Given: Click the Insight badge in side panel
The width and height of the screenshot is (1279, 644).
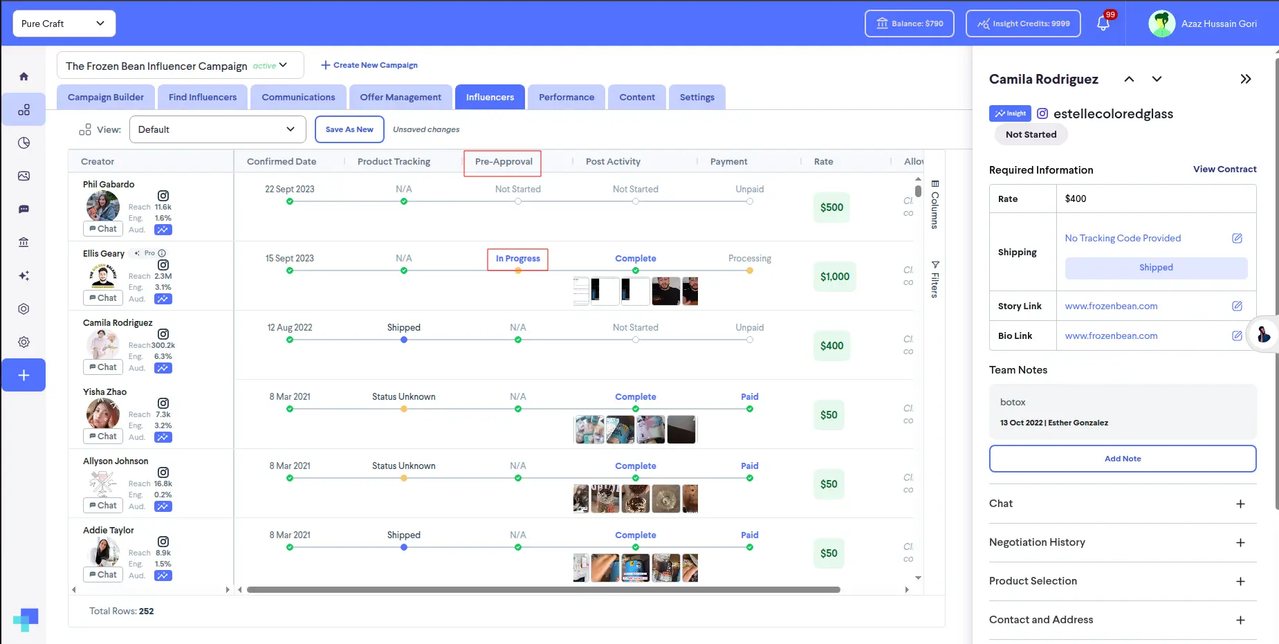Looking at the screenshot, I should pos(1010,113).
